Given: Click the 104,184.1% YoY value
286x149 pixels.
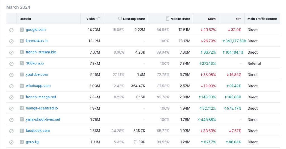Looking at the screenshot, I should point(233,52).
